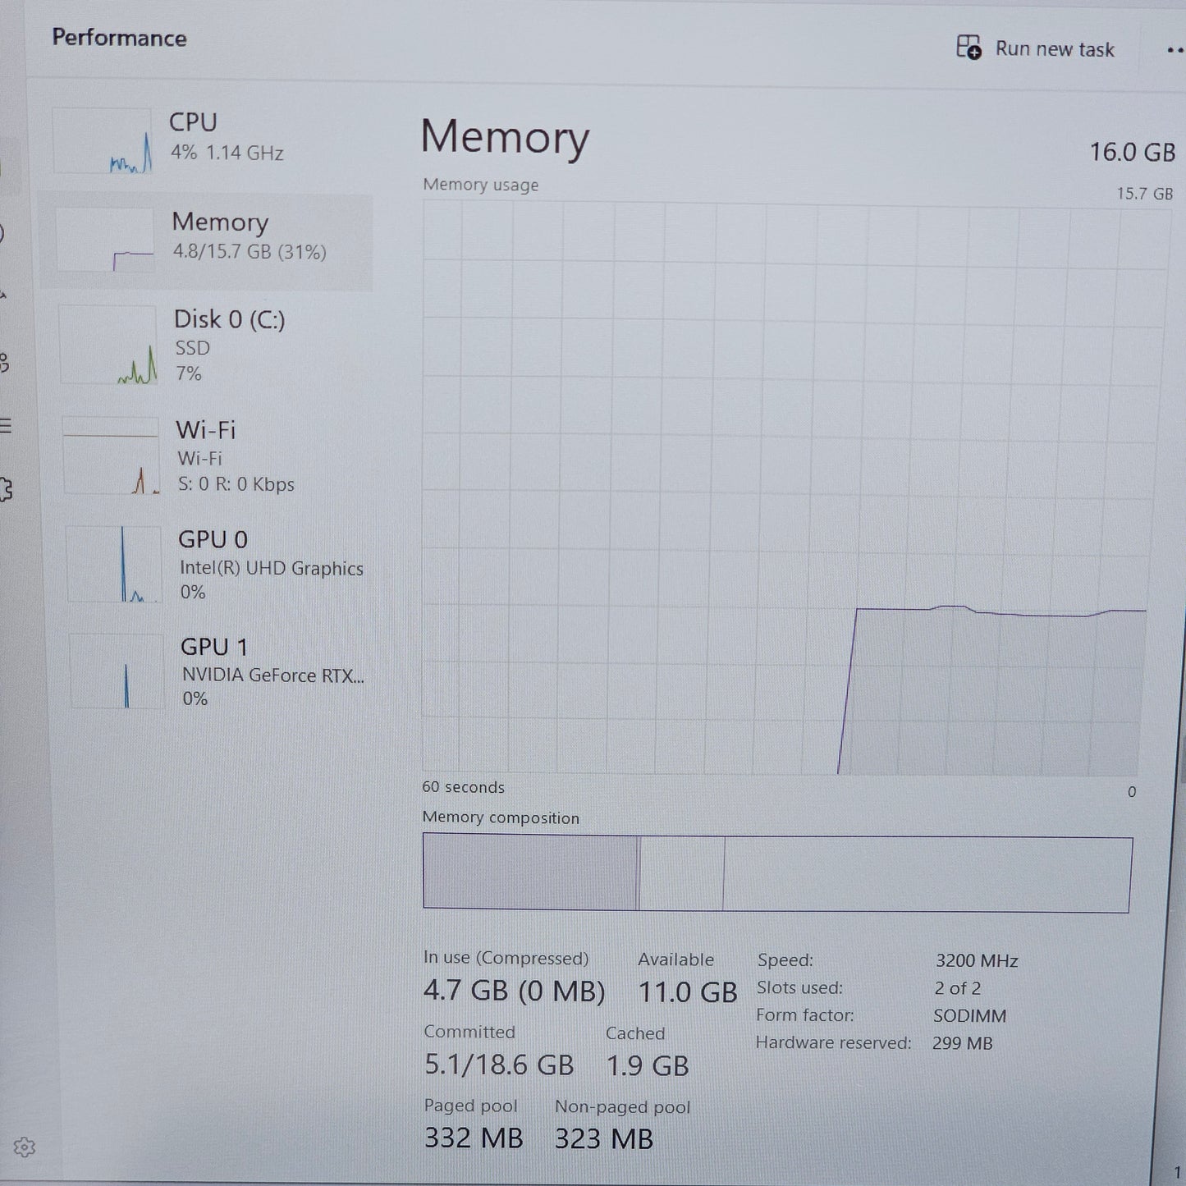
Task: Open Task Manager settings gear
Action: point(25,1147)
